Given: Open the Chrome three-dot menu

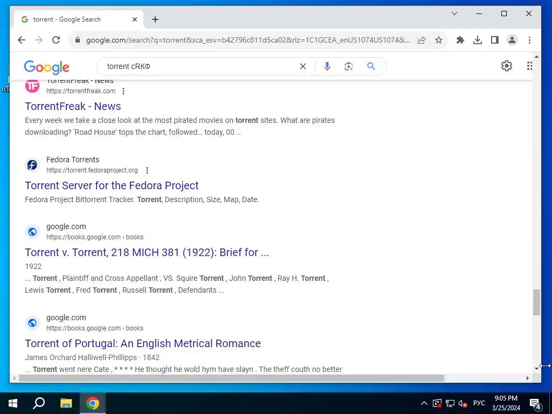Looking at the screenshot, I should pyautogui.click(x=529, y=40).
